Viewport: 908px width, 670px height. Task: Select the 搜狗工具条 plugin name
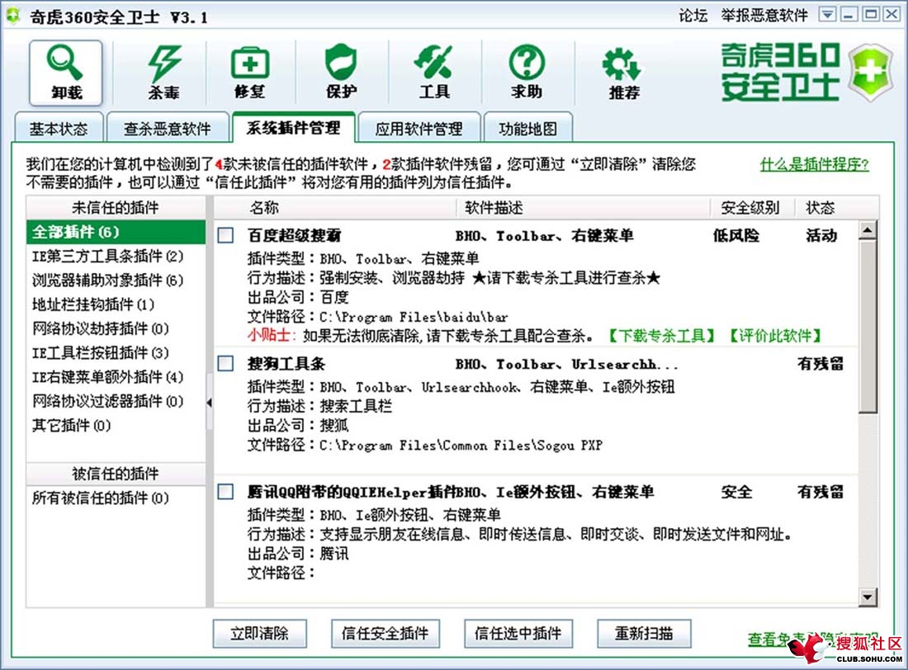coord(286,364)
